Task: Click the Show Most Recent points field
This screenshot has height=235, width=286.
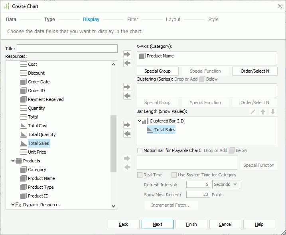Action: tap(198, 194)
